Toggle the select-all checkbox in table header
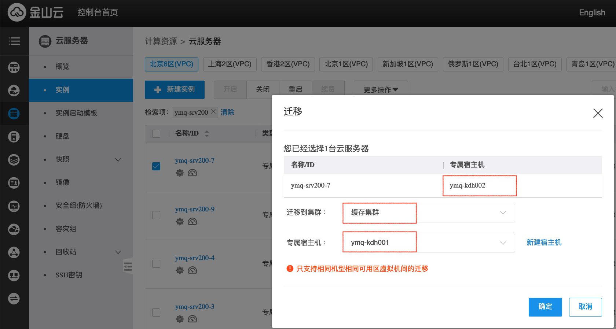Image resolution: width=616 pixels, height=329 pixels. 156,134
